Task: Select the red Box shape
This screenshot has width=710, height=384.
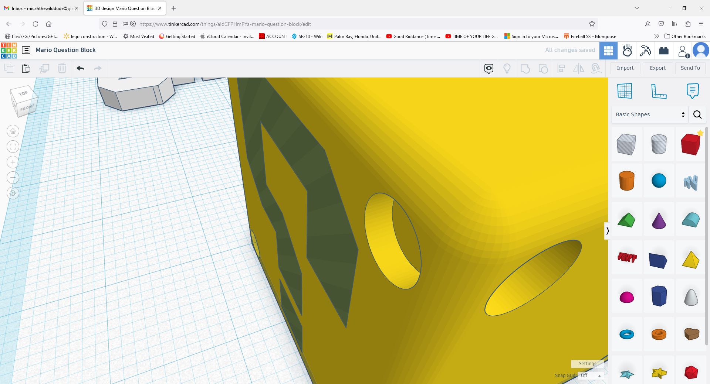Action: (690, 144)
